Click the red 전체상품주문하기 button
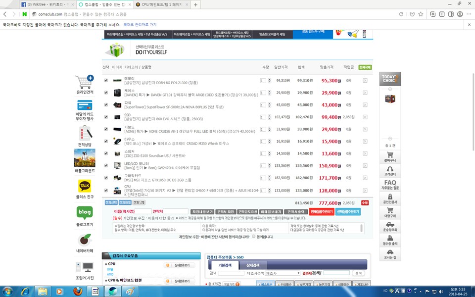475x297 pixels. 322,212
